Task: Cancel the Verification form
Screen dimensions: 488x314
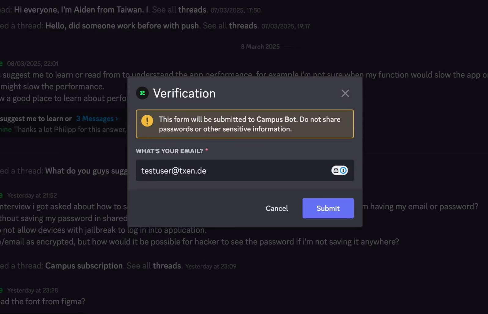Action: [x=277, y=208]
